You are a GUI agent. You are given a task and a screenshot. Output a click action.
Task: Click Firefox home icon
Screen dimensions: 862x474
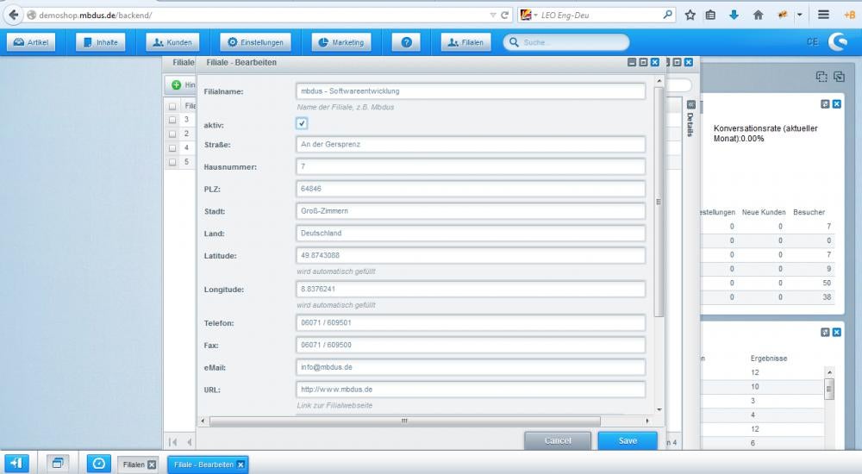tap(758, 15)
